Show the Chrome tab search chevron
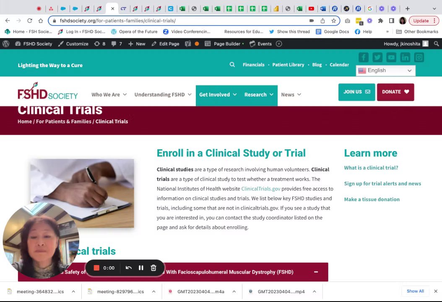This screenshot has height=302, width=442. pos(434,9)
